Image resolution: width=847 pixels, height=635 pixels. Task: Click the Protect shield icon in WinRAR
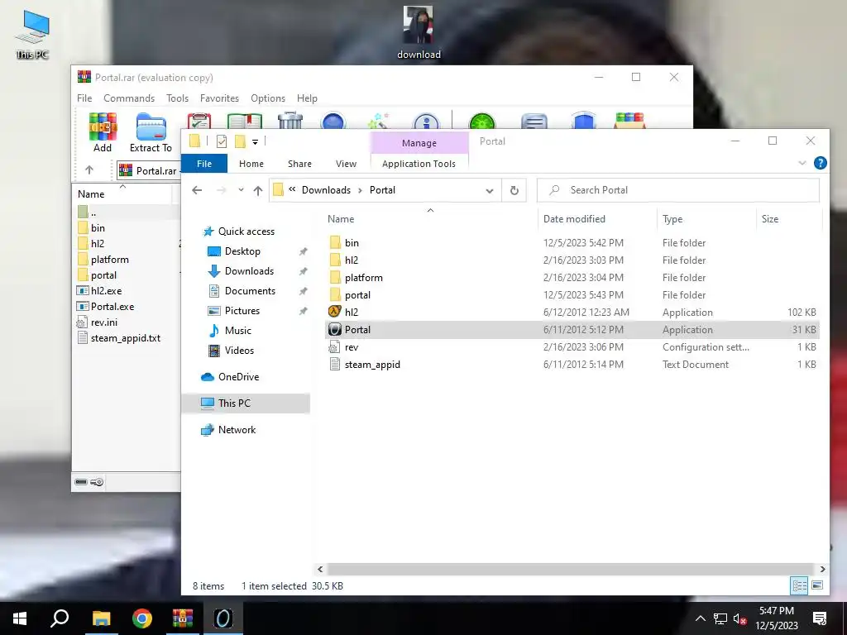(x=583, y=121)
